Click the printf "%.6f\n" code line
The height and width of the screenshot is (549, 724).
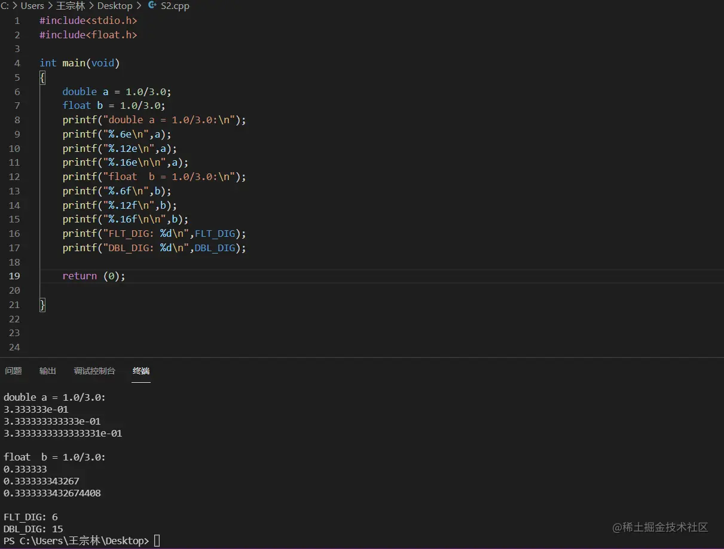(117, 191)
